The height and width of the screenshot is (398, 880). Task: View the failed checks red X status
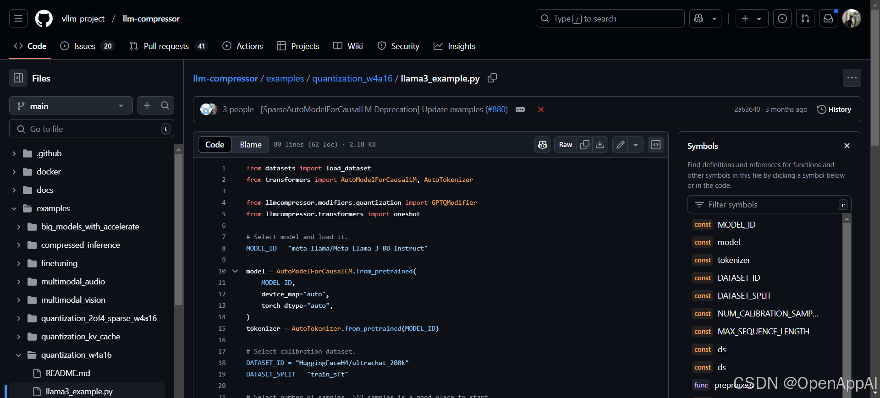[541, 109]
